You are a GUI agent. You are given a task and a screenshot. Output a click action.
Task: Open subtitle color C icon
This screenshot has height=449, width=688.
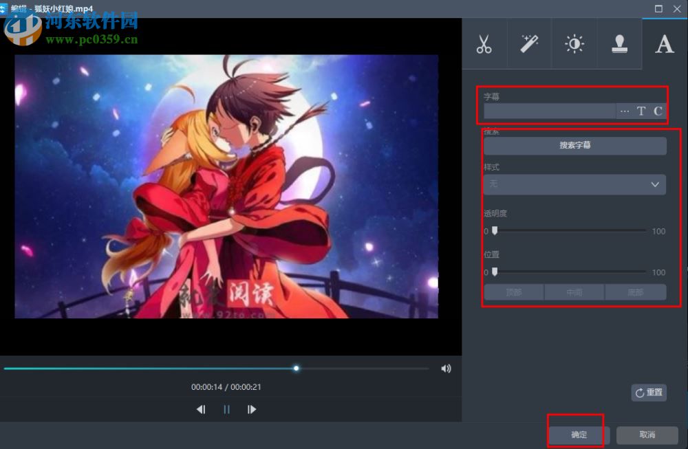pyautogui.click(x=658, y=111)
